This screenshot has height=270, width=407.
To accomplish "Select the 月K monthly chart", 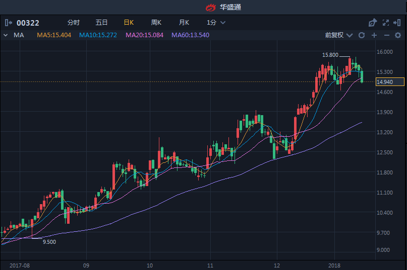I will pos(184,23).
